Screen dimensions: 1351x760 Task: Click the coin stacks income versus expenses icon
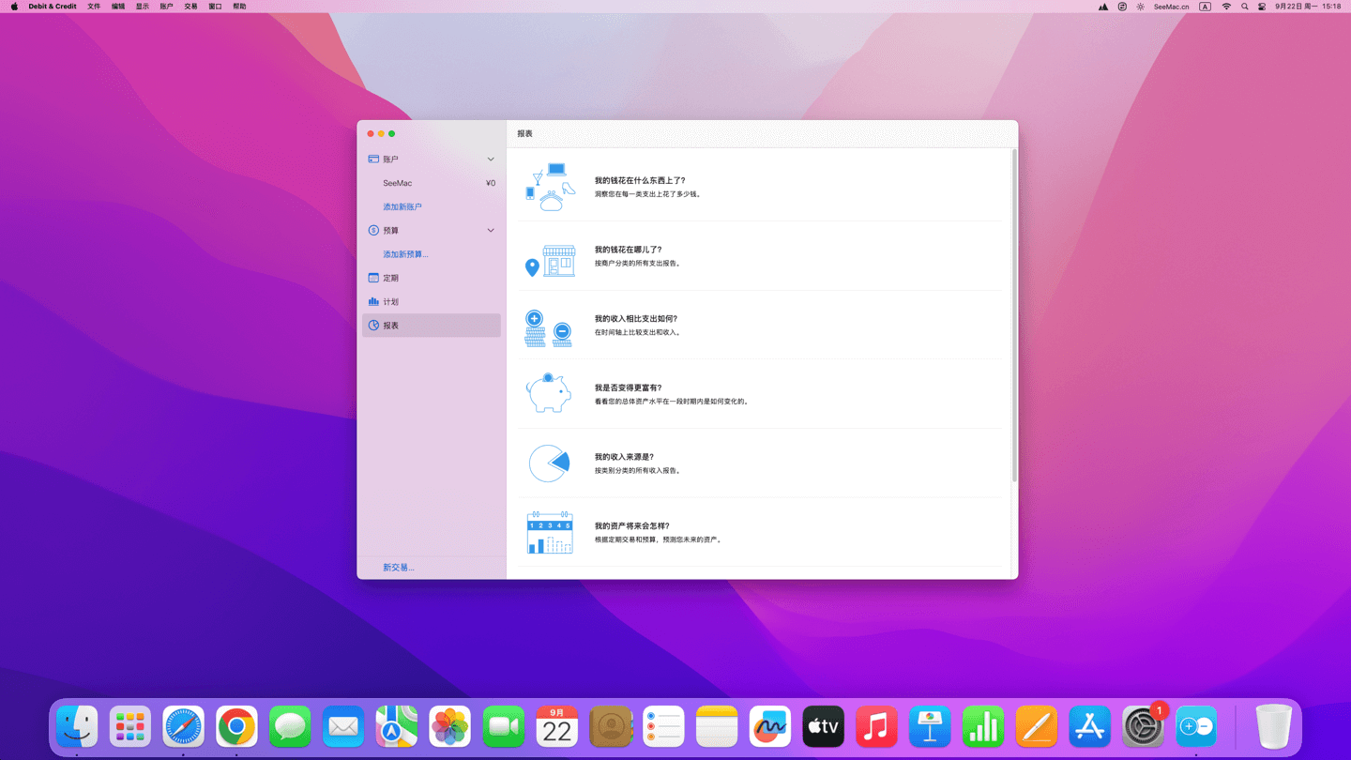tap(549, 329)
